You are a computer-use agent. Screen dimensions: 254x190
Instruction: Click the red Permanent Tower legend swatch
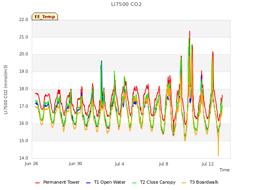point(37,183)
